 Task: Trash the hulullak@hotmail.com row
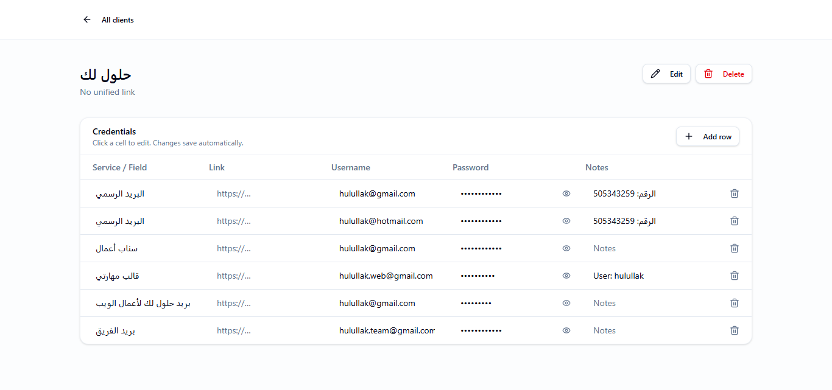point(735,221)
